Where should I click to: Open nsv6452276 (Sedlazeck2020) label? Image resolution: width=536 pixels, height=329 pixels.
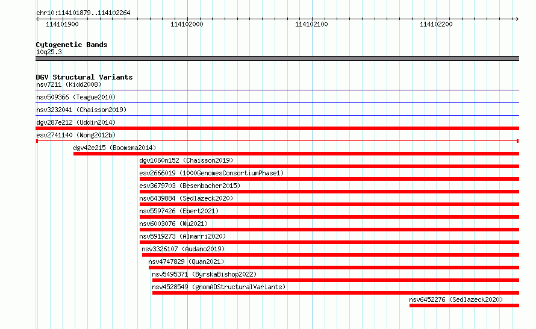pos(456,299)
